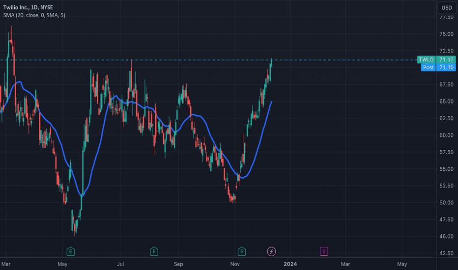Click the 60.00 price axis label
Image resolution: width=458 pixels, height=270 pixels.
coord(446,135)
